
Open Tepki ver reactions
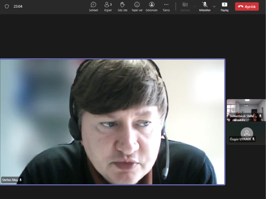pos(137,6)
